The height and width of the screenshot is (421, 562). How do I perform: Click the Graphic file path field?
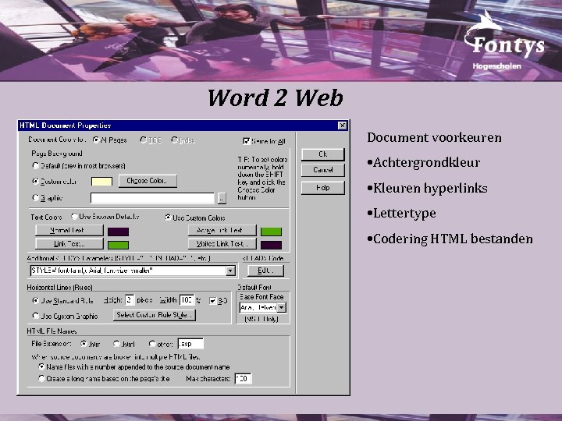[152, 198]
